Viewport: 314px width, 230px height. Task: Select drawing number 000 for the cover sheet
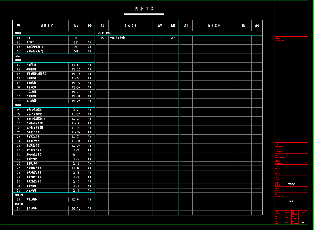tap(76, 38)
